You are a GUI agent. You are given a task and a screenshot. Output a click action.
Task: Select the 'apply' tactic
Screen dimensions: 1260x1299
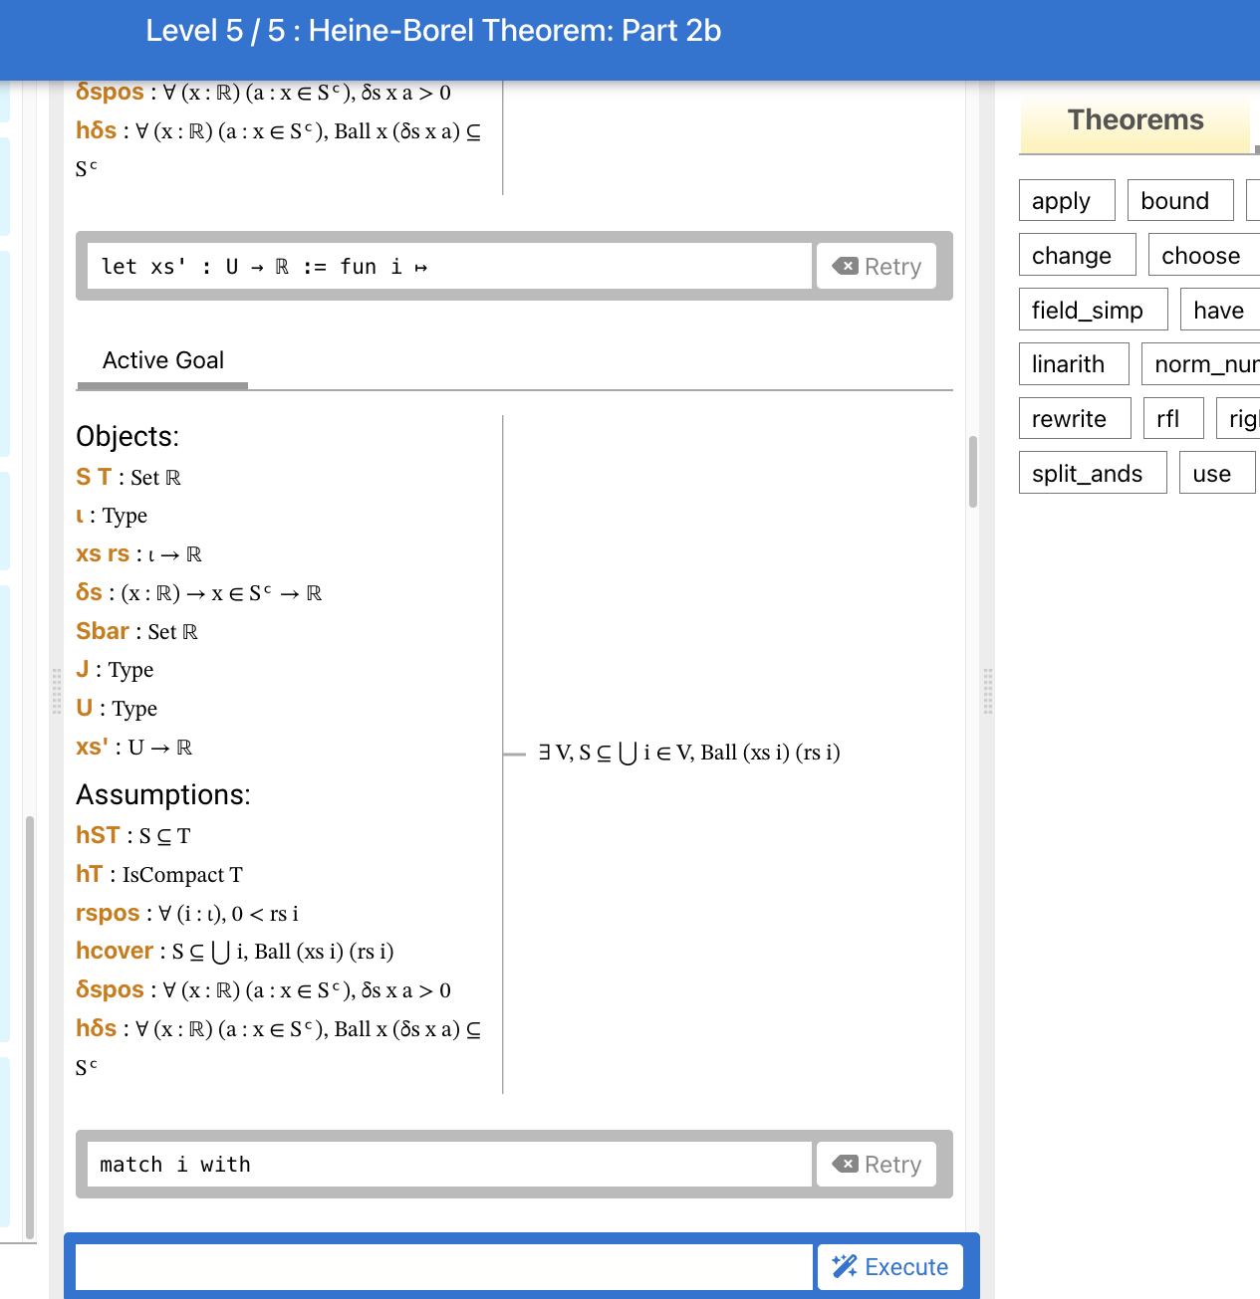[1066, 200]
